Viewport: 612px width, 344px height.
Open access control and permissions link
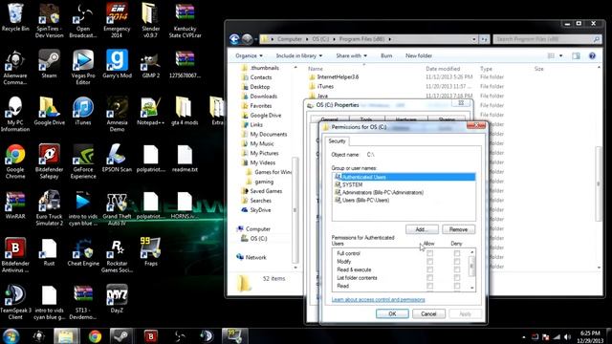pos(379,299)
